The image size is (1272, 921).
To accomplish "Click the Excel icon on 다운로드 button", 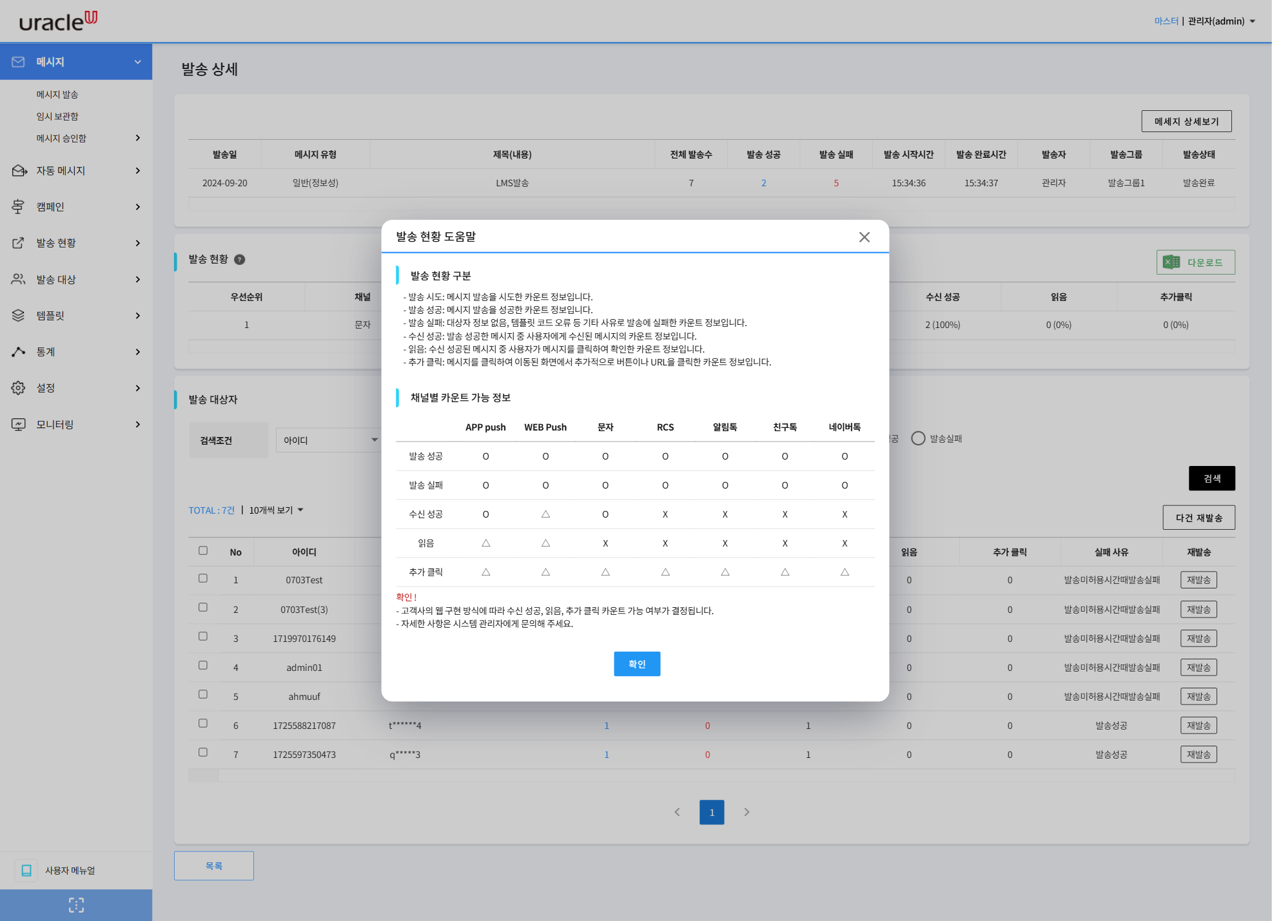I will point(1171,262).
